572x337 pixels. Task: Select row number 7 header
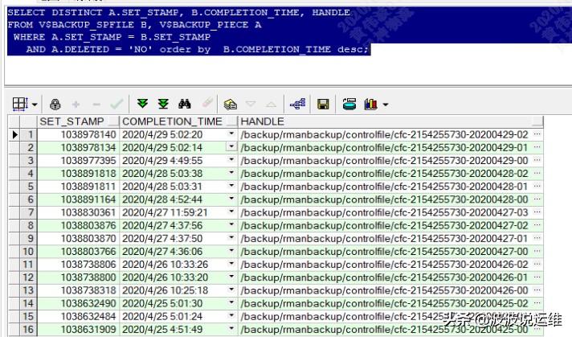[x=28, y=212]
